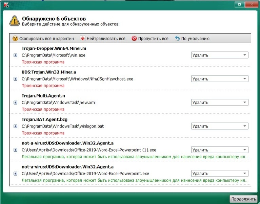Click the yellow warning triangle icon
The height and width of the screenshot is (204, 260).
[14, 21]
